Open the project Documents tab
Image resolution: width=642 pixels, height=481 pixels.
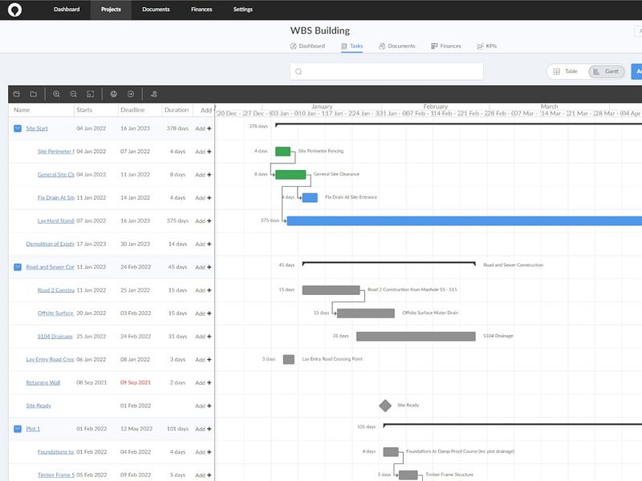point(396,46)
